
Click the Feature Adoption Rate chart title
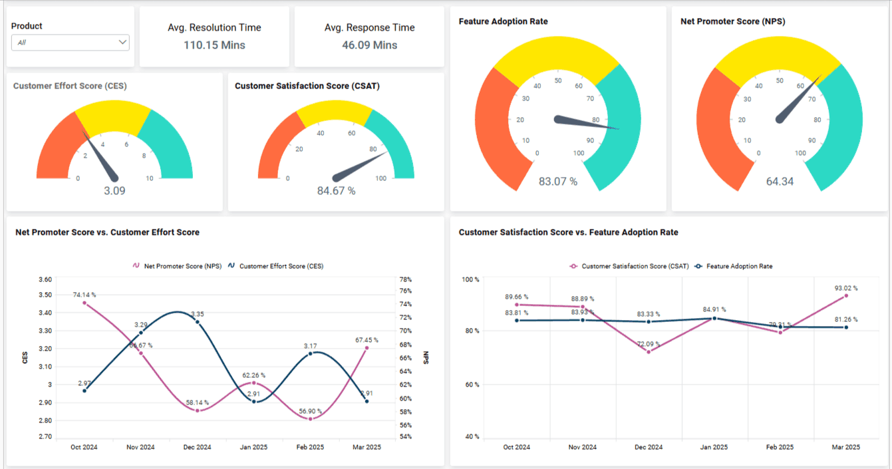[502, 21]
